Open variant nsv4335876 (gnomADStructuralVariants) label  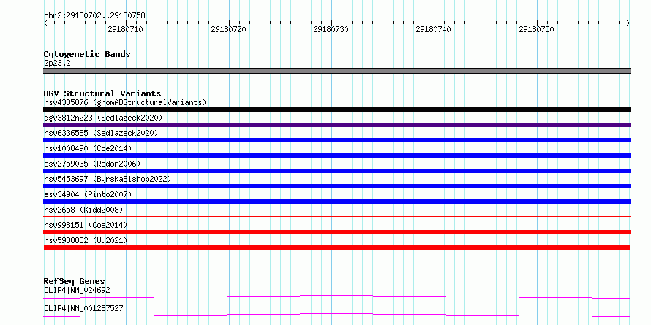[125, 102]
